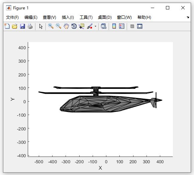Click the Hide Plot Tools icon
The image size is (194, 175).
point(132,26)
